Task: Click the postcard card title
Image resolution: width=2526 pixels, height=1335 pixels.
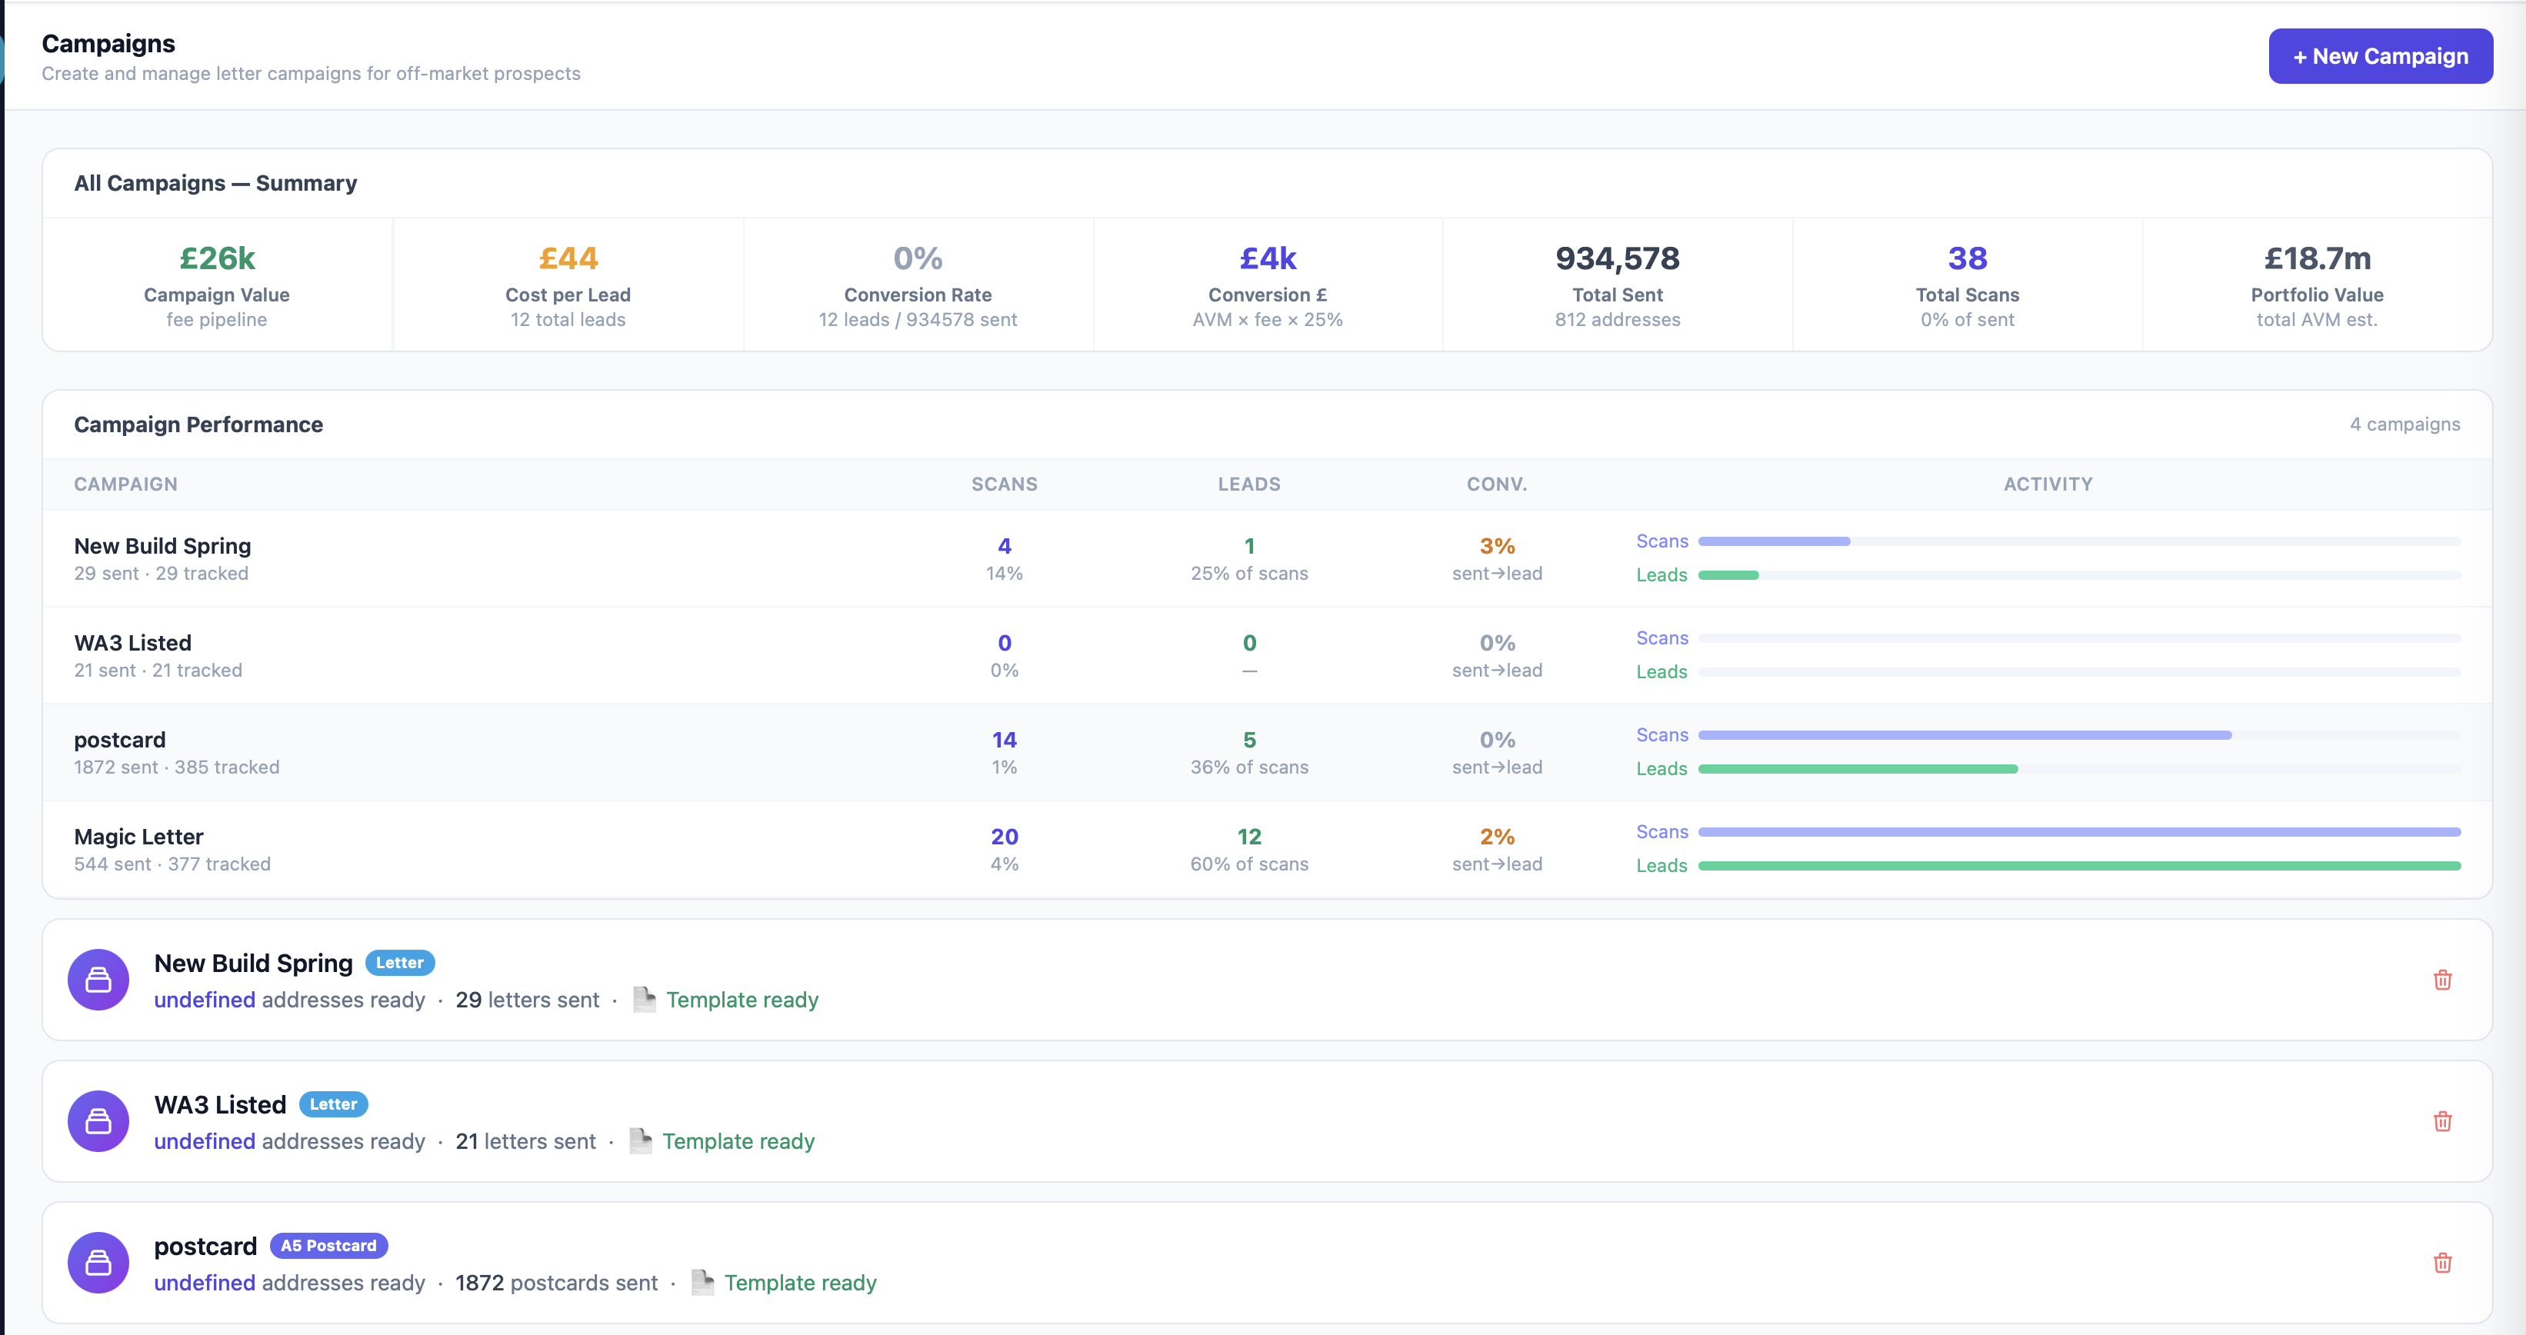Action: pos(205,1245)
